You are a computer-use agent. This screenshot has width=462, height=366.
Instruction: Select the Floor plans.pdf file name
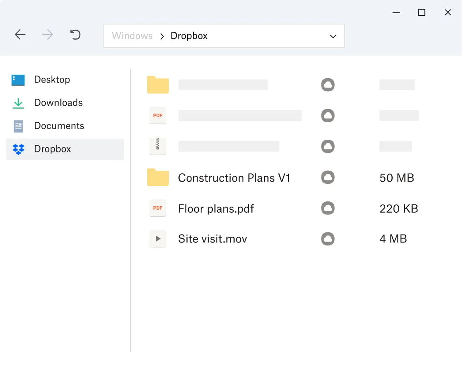pyautogui.click(x=216, y=209)
